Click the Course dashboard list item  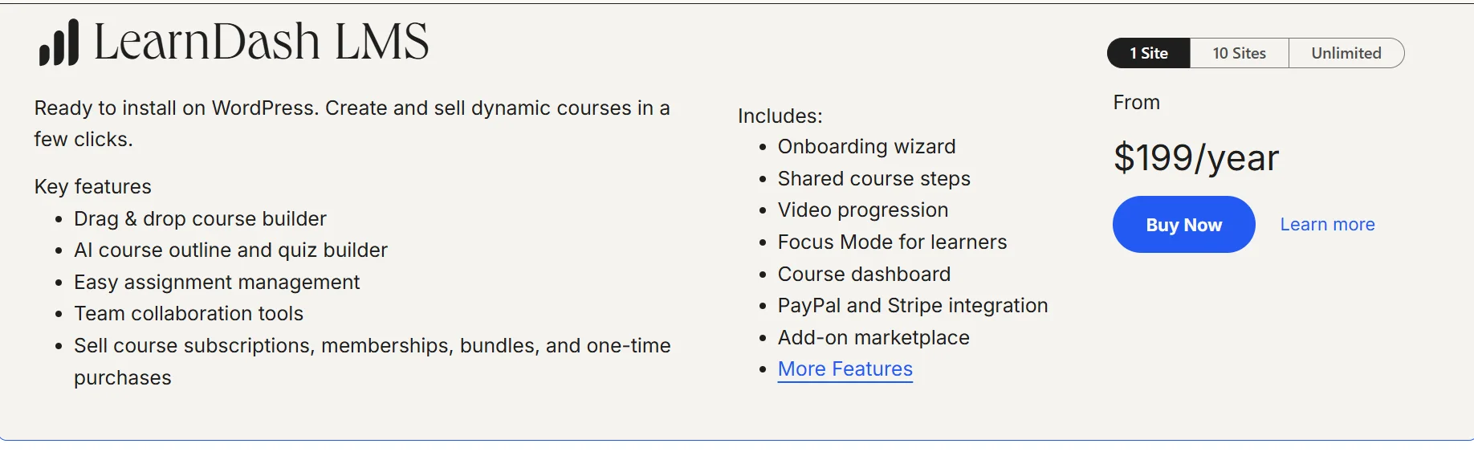864,275
